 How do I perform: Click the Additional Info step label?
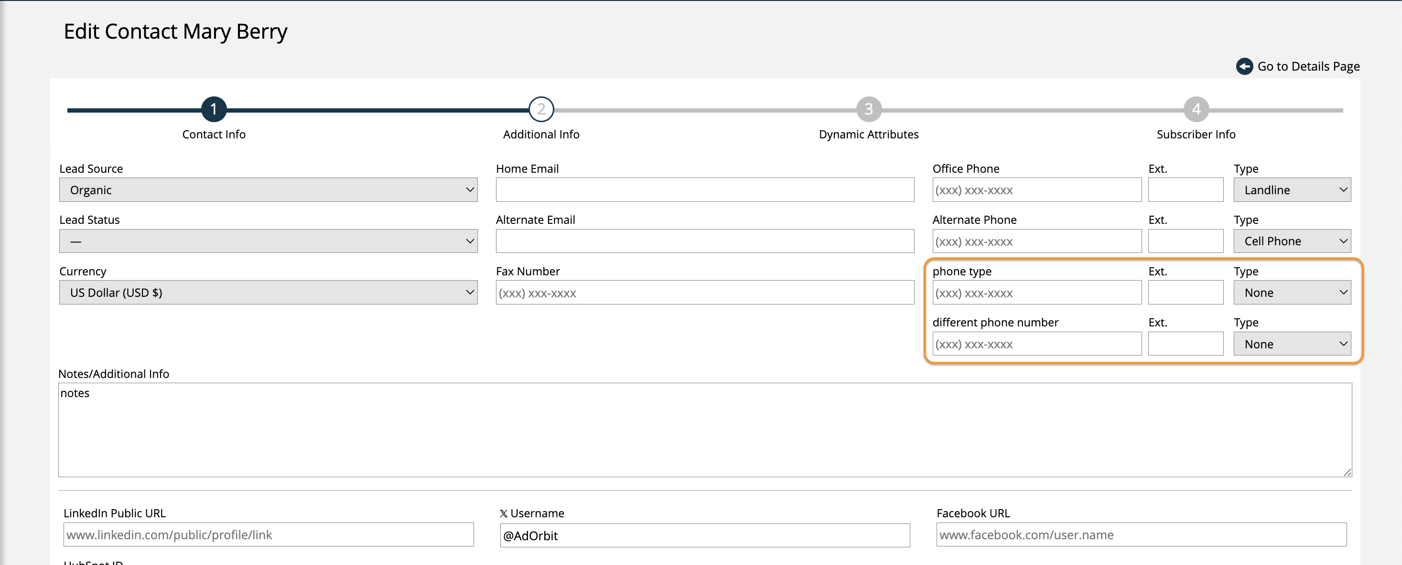point(541,135)
